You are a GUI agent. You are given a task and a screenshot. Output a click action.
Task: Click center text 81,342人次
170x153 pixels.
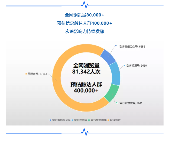pos(86,71)
